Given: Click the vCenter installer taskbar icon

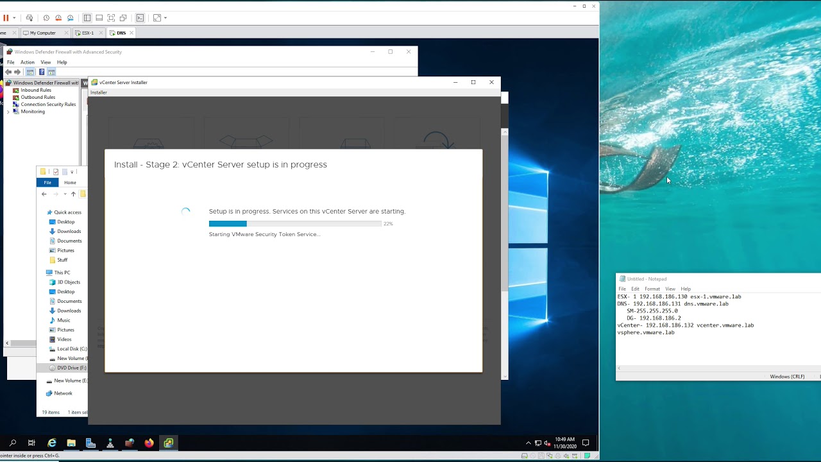Looking at the screenshot, I should [x=169, y=443].
